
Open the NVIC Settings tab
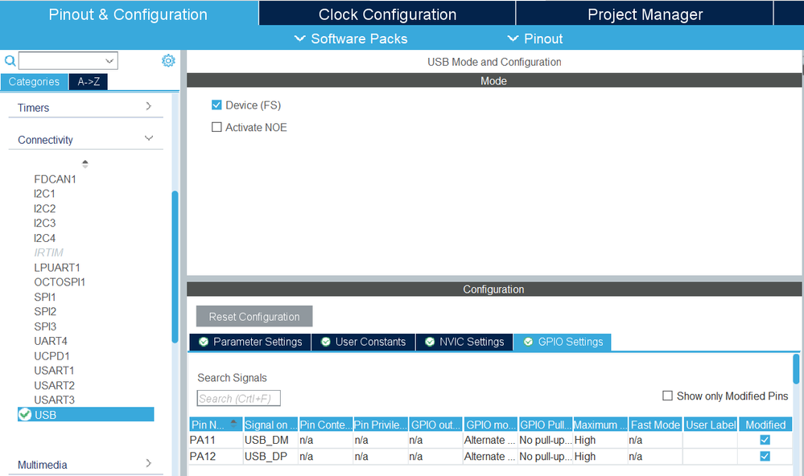pyautogui.click(x=464, y=342)
